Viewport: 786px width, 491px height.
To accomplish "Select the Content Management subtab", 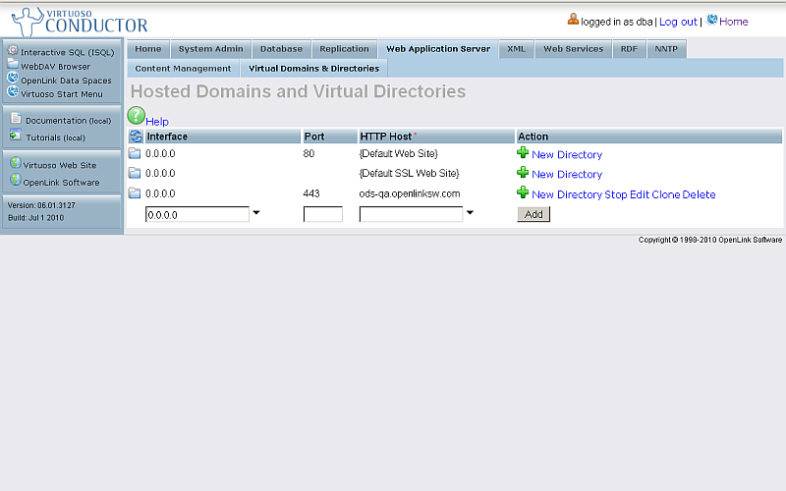I will 183,69.
